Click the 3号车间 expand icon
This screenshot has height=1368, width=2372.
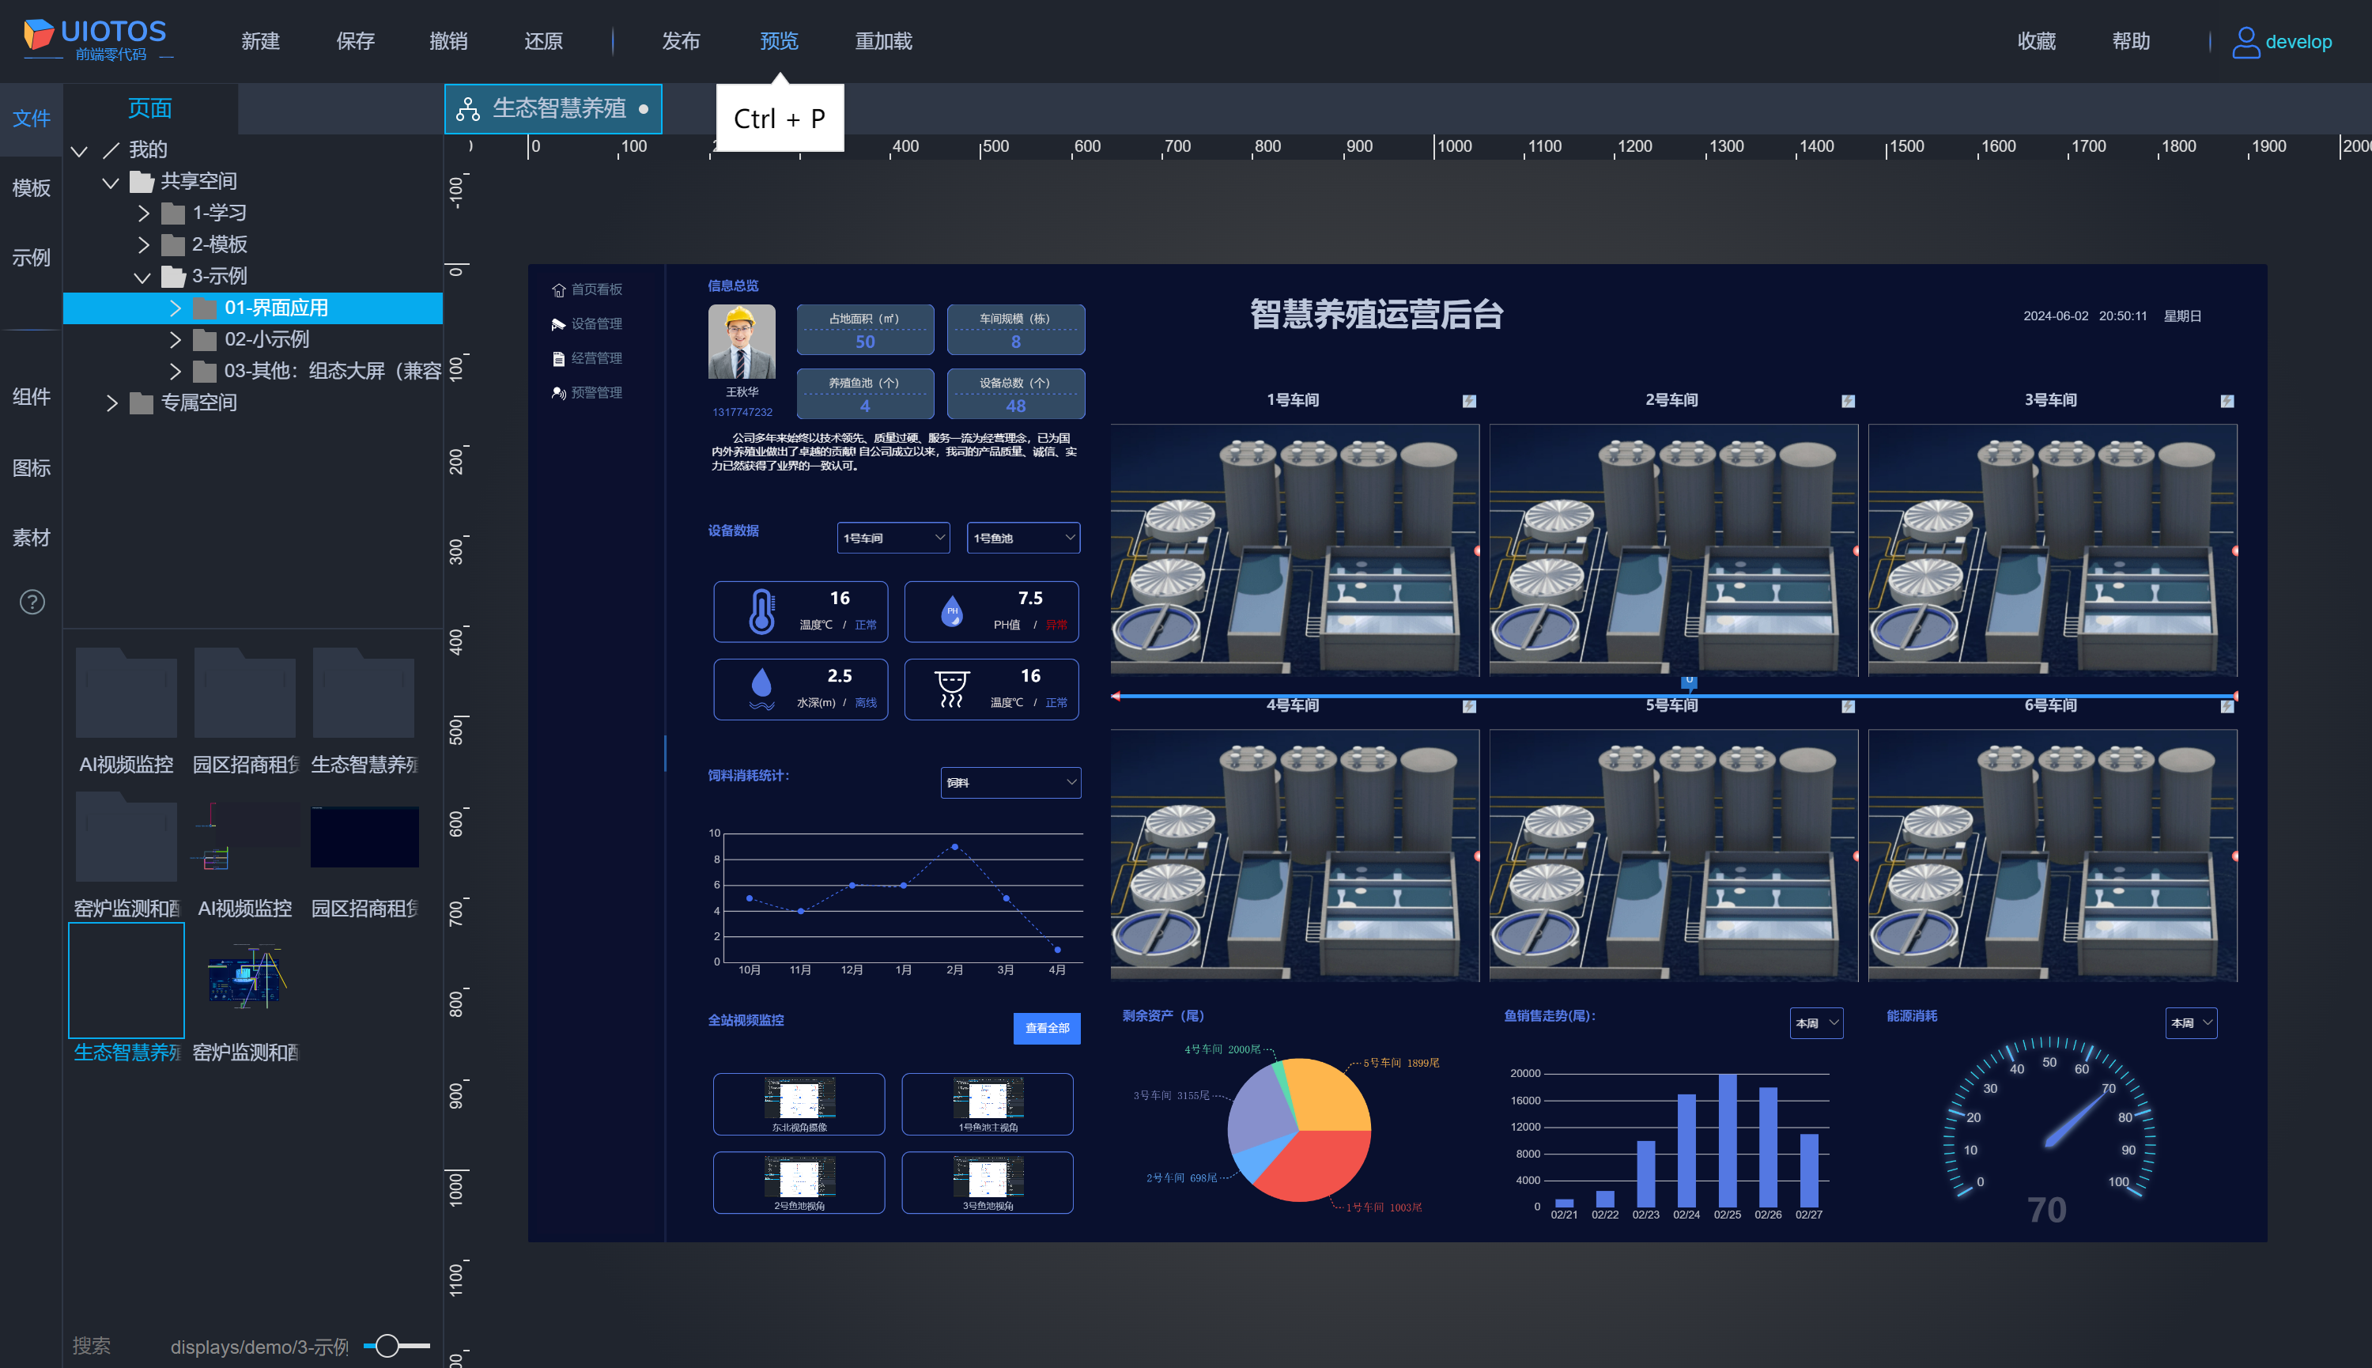pyautogui.click(x=2227, y=401)
